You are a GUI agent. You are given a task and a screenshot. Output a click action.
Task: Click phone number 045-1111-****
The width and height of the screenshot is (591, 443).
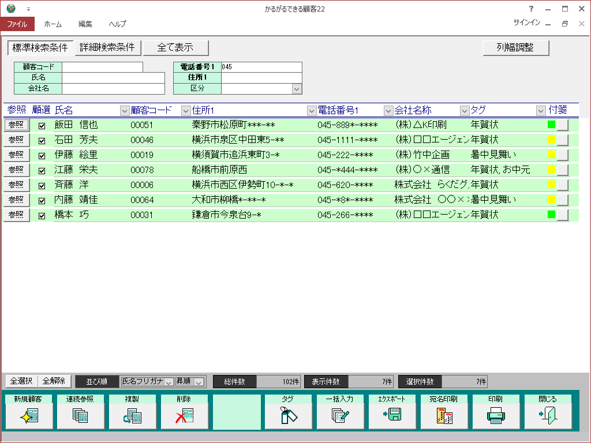click(x=347, y=140)
